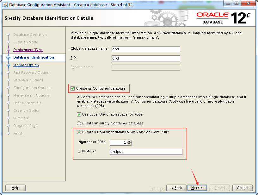Screen dimensions: 258x195
Task: Decrease the Number of PDBs stepper
Action: [x=130, y=144]
